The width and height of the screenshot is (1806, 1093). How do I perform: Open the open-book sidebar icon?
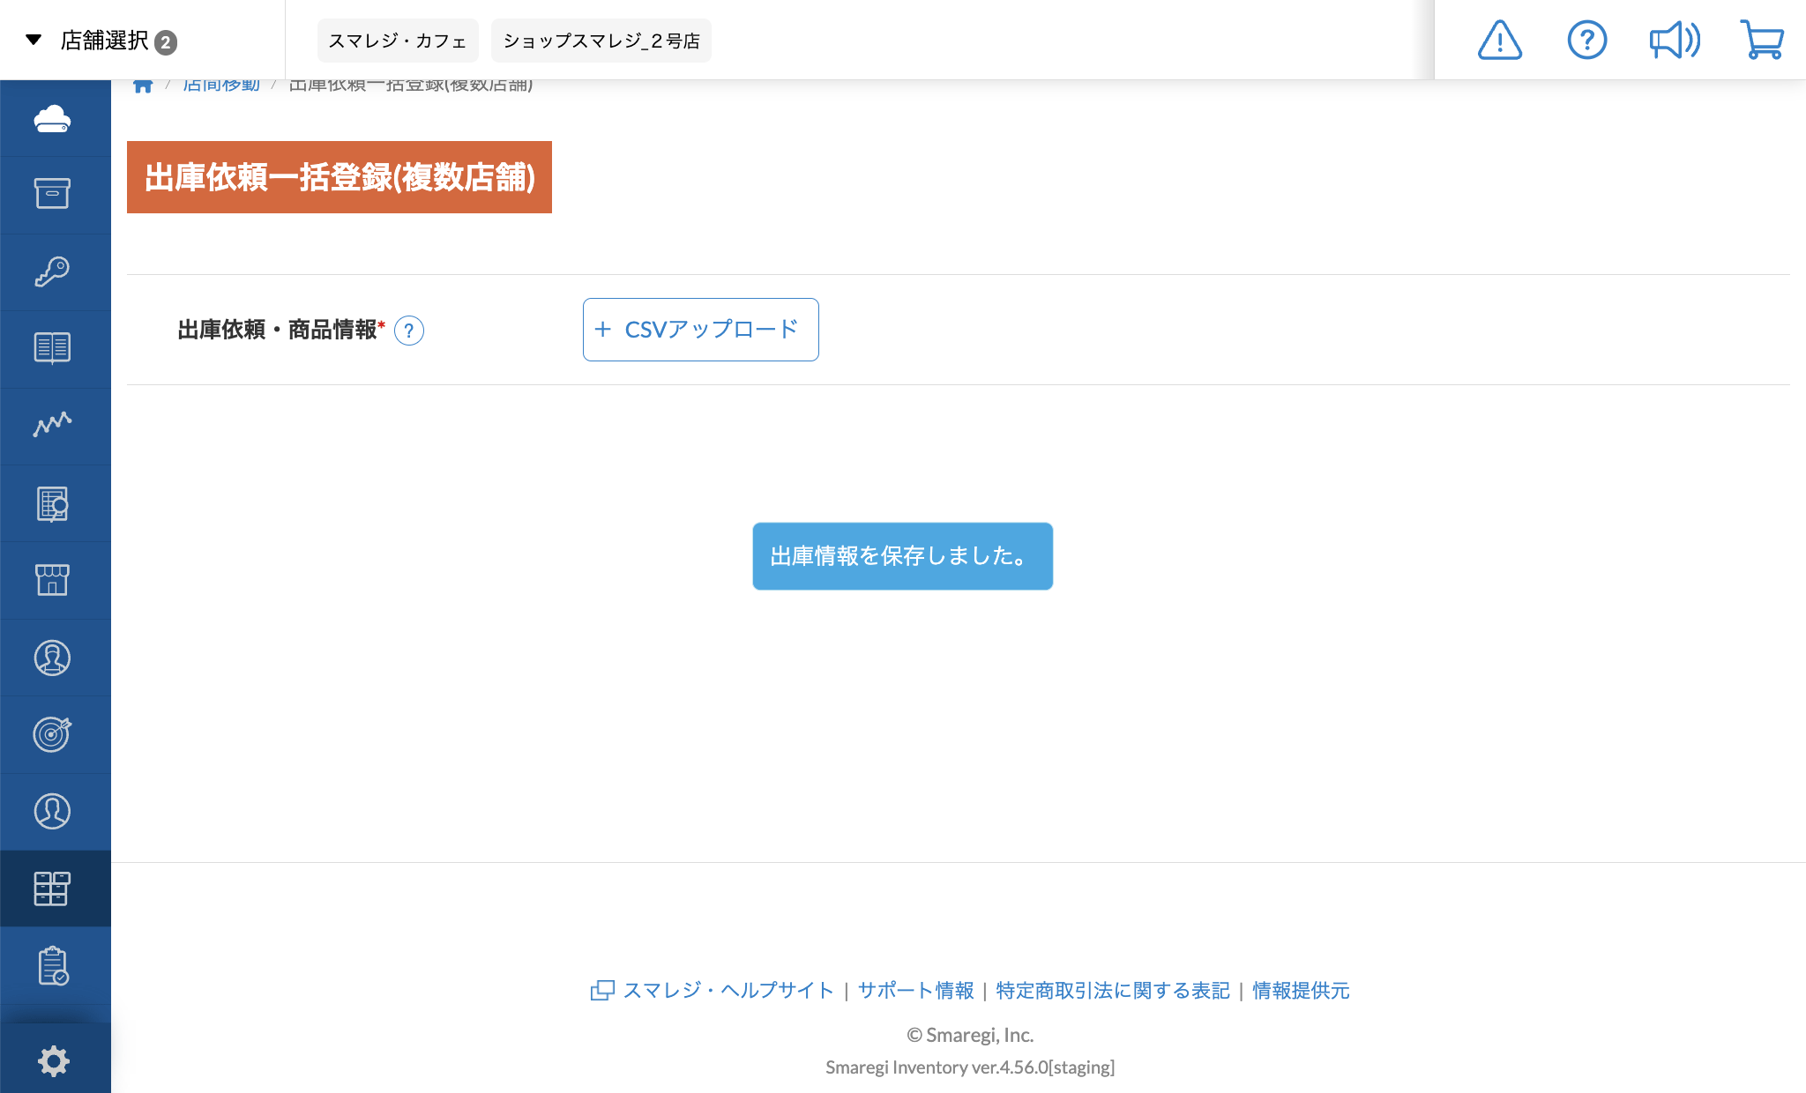(x=53, y=348)
